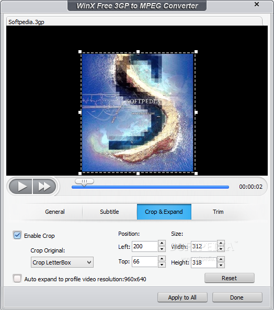Fast forward the video preview
The width and height of the screenshot is (274, 310).
[x=44, y=186]
